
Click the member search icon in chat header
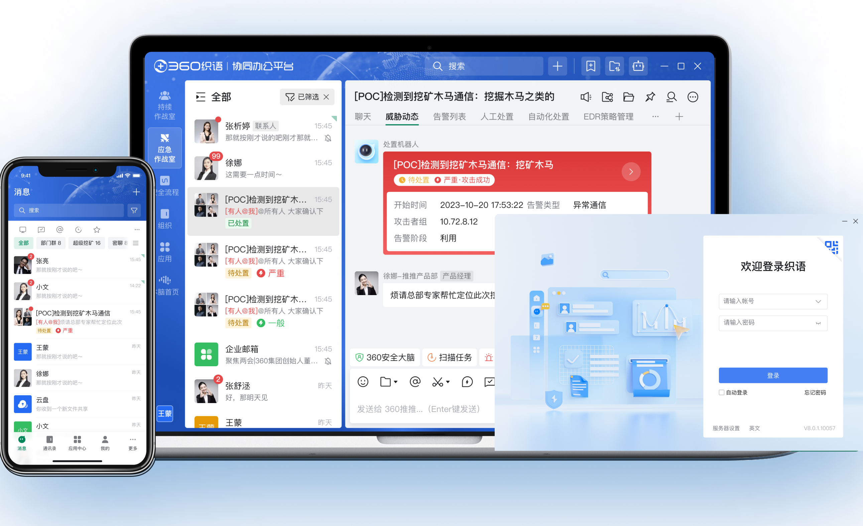[x=671, y=97]
